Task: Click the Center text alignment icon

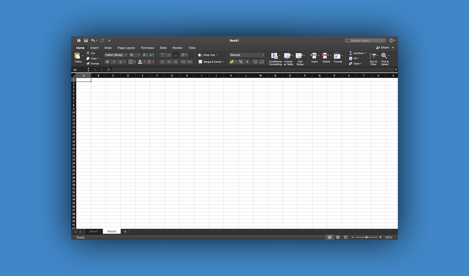Action: coord(169,62)
